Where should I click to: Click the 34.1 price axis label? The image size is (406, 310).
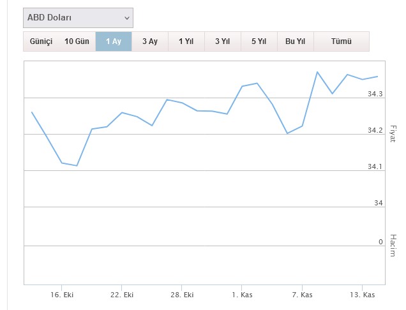tap(375, 166)
